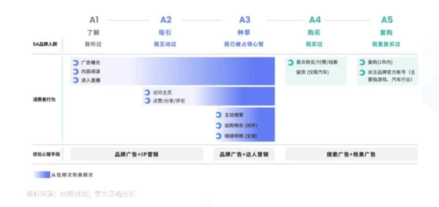This screenshot has height=207, width=439.
Task: Click the 品牌广告+IP营销 bar
Action: [x=137, y=154]
